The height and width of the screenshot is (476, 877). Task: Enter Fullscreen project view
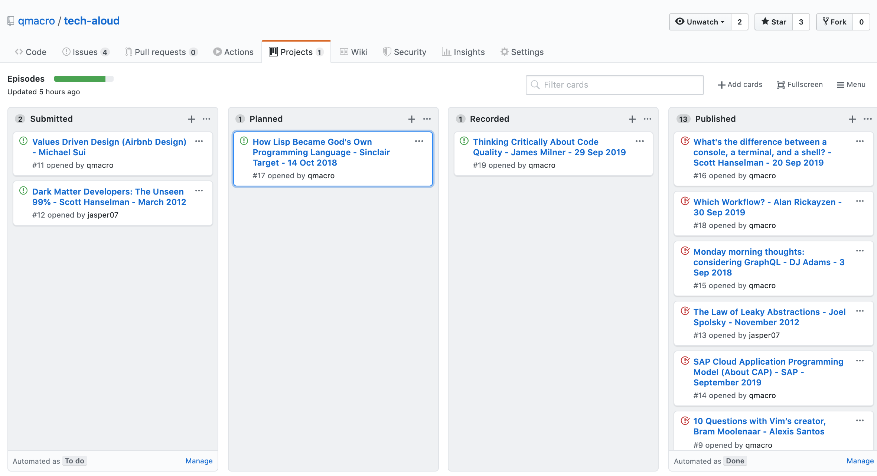[x=800, y=85]
